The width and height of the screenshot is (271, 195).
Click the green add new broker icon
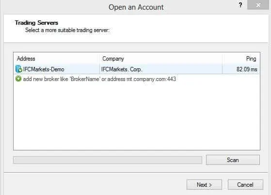click(18, 79)
